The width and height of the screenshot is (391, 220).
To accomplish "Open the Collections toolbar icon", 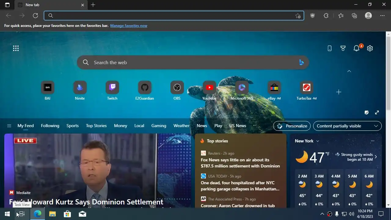I will tap(354, 16).
